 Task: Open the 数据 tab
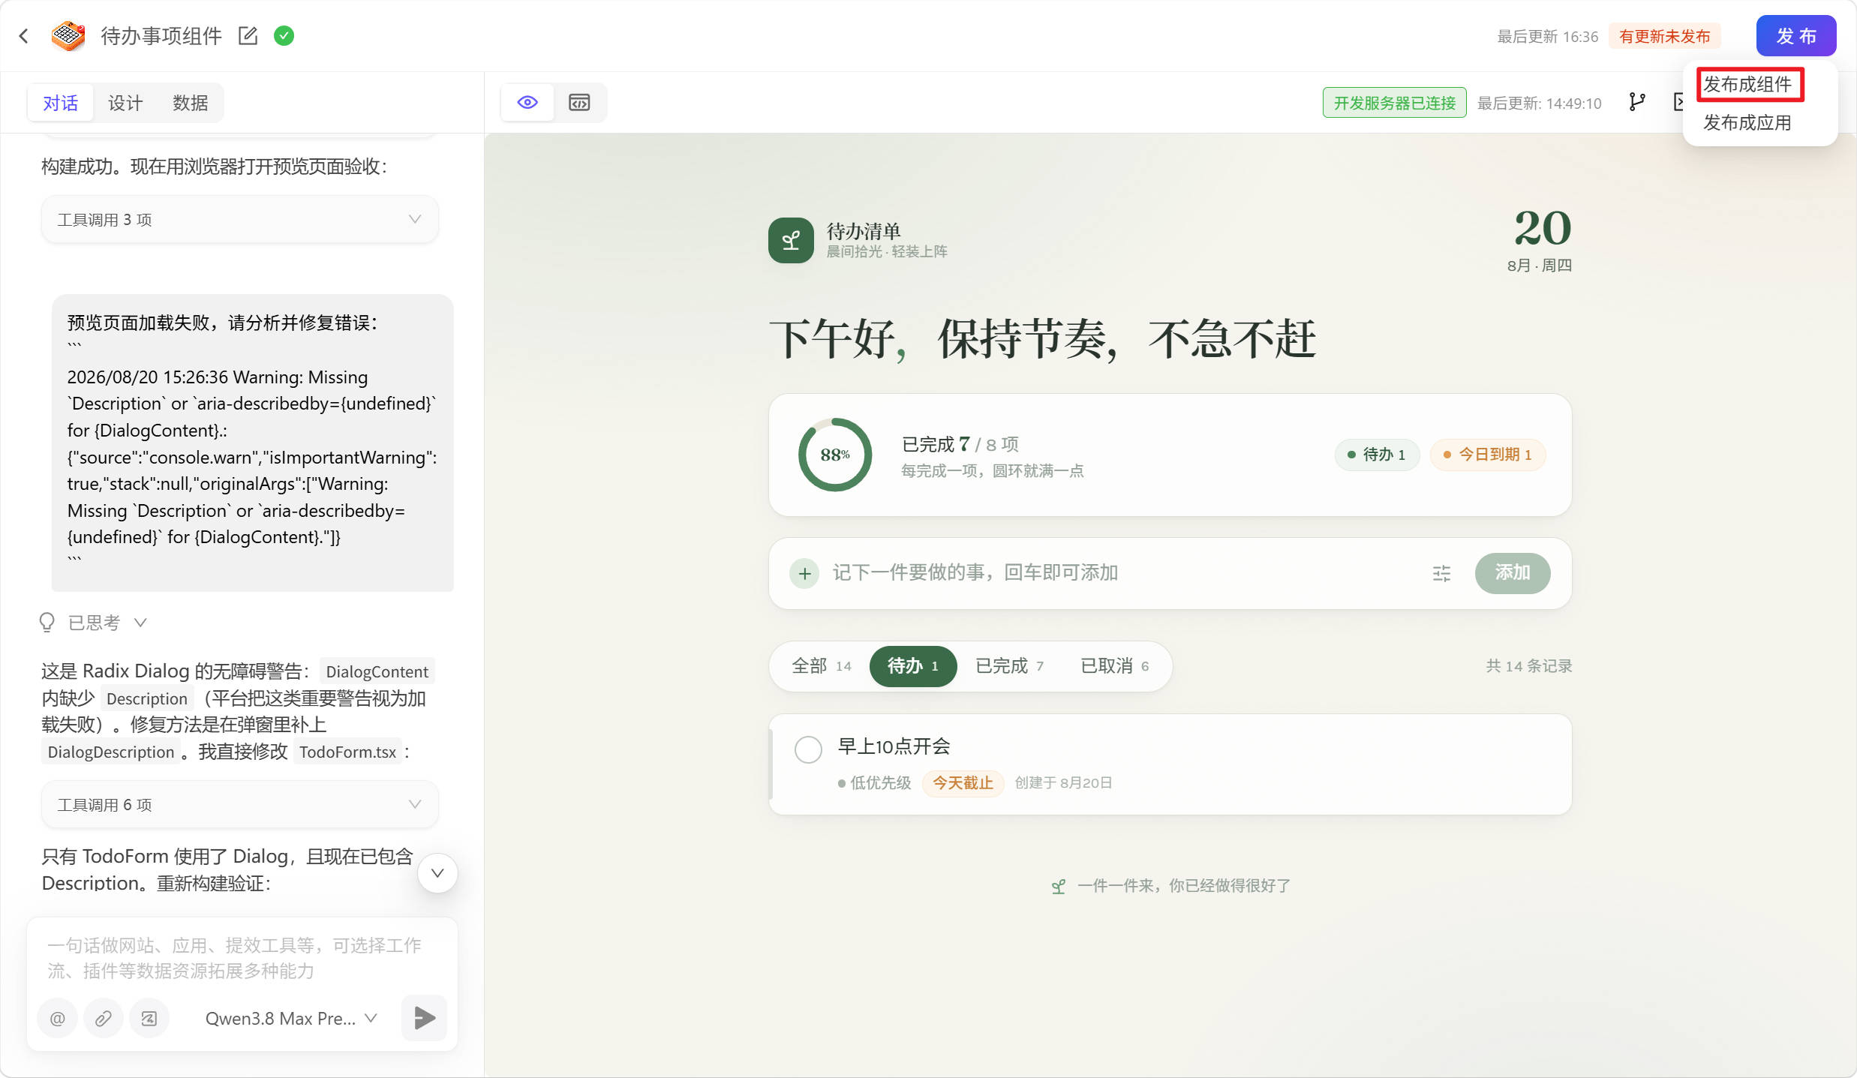[x=191, y=103]
